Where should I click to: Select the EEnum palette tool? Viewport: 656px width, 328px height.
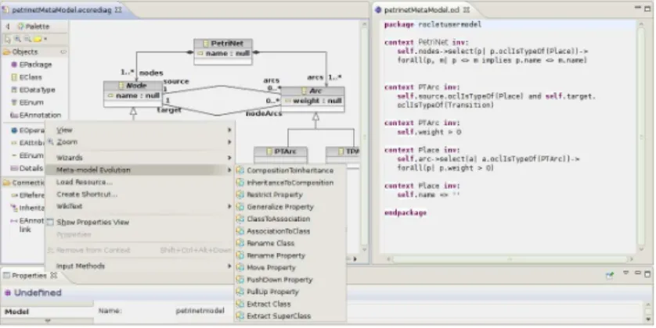click(27, 102)
